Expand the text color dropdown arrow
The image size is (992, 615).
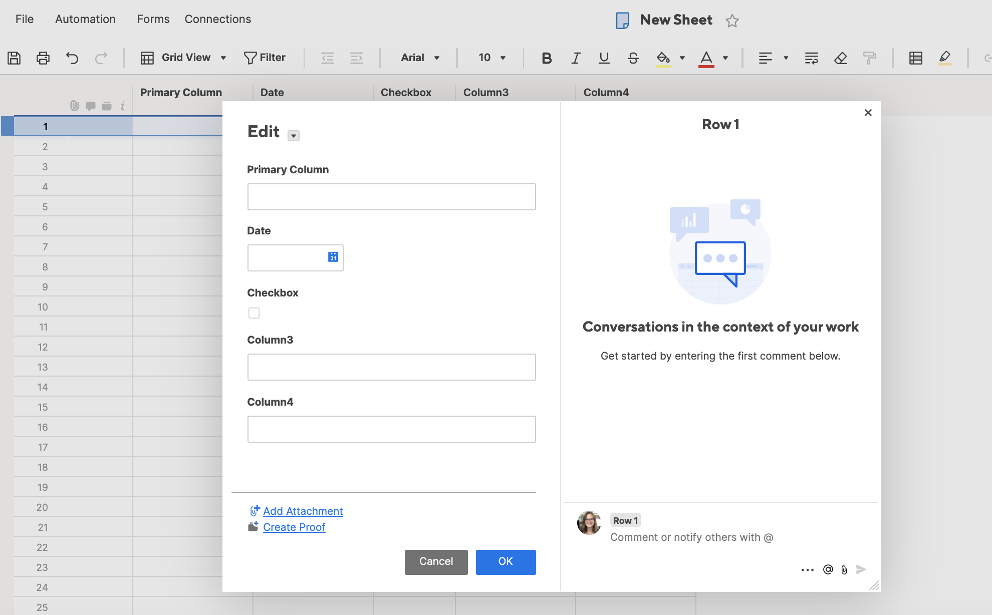[x=725, y=58]
